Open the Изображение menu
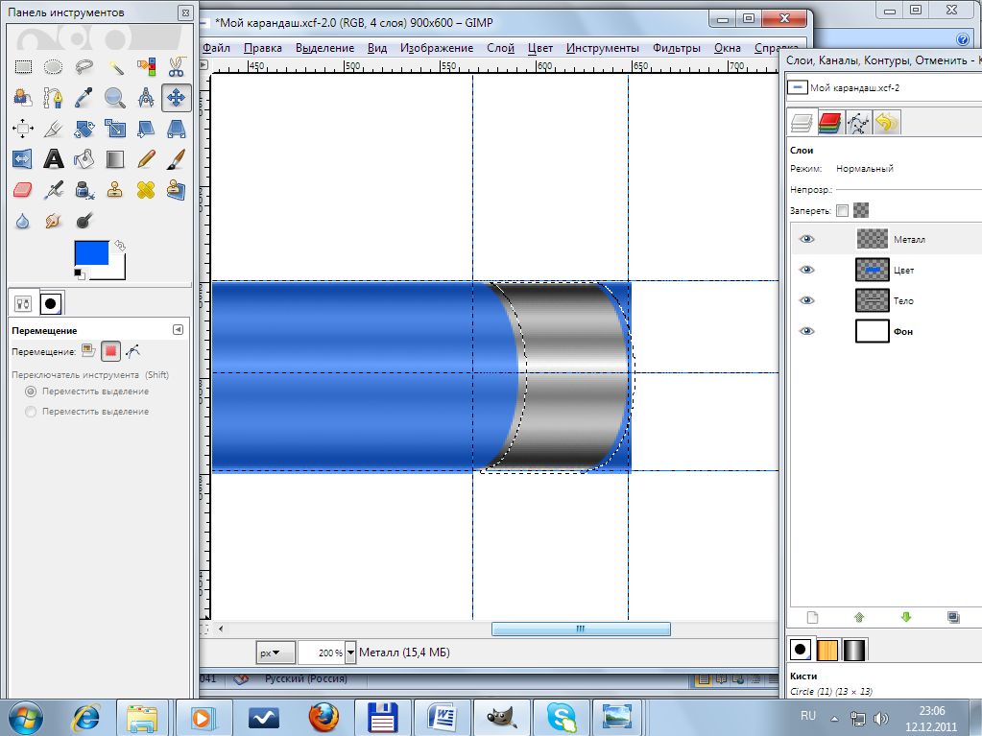The image size is (982, 736). 437,48
